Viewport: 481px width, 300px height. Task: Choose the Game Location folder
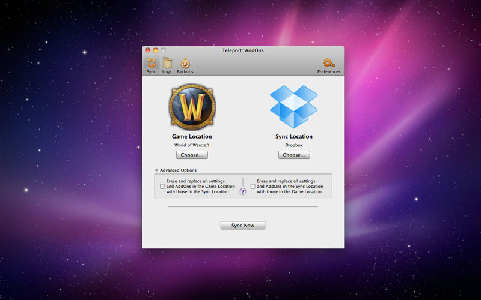tap(192, 155)
